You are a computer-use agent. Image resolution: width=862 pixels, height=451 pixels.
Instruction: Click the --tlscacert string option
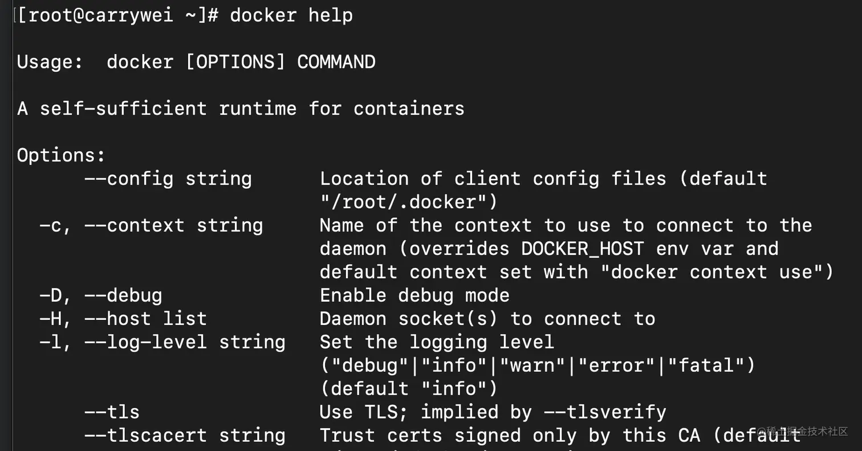185,435
